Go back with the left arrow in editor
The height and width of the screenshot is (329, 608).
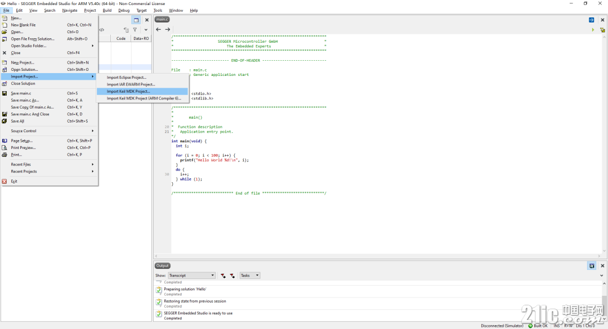coord(158,29)
